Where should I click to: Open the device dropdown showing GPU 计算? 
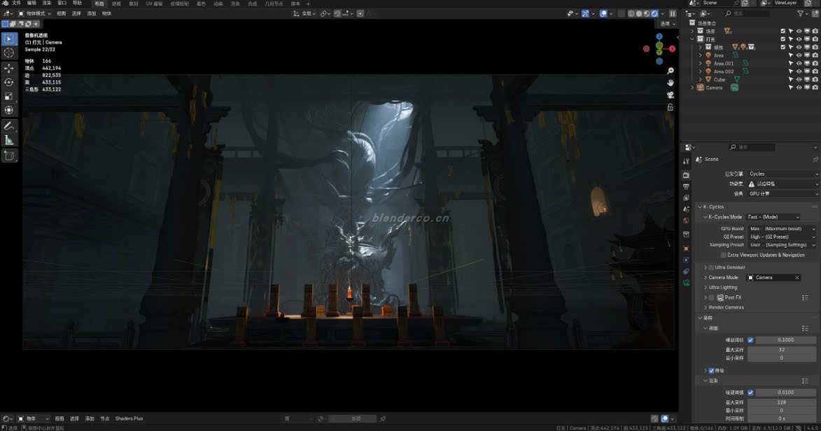click(x=783, y=194)
